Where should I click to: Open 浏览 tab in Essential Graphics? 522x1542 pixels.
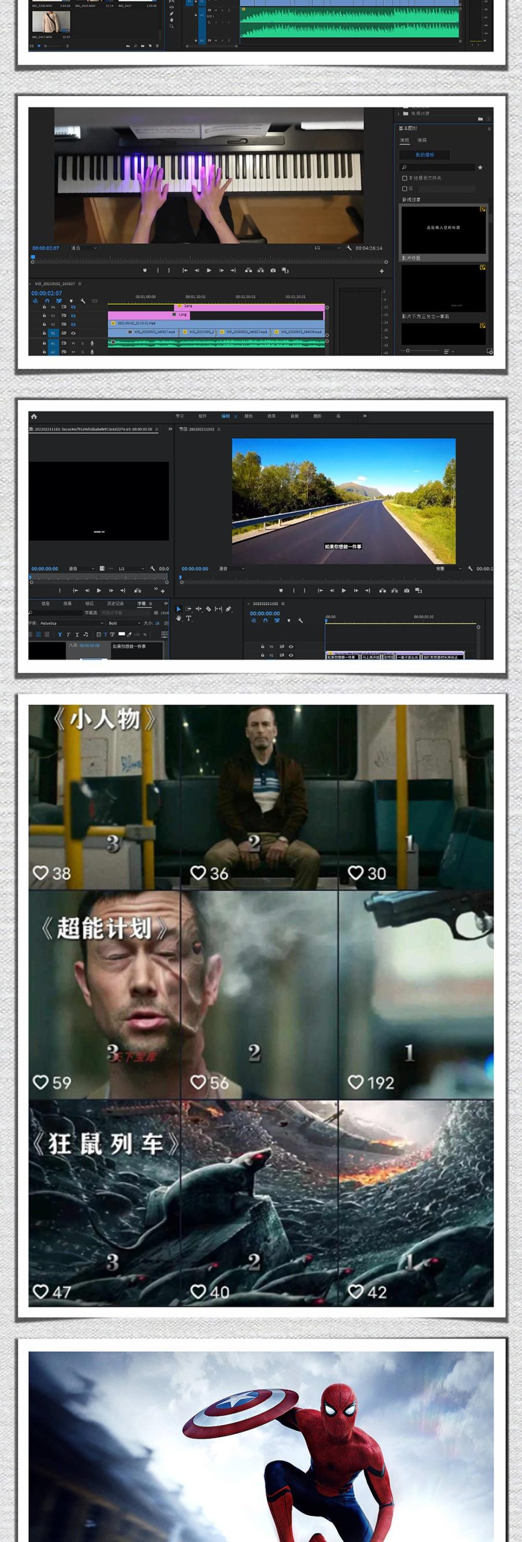tap(405, 141)
